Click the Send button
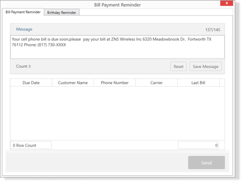Image resolution: width=242 pixels, height=182 pixels. 206,163
